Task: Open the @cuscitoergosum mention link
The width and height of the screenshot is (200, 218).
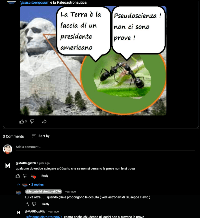Action: click(x=34, y=3)
